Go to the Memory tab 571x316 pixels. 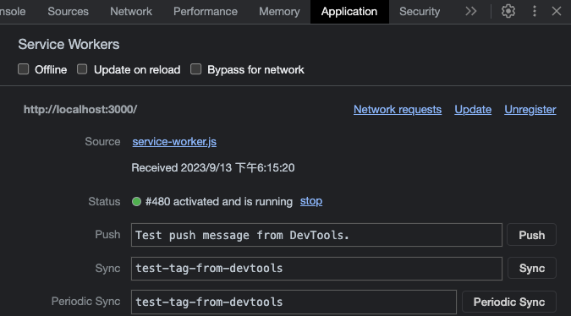[x=279, y=12]
